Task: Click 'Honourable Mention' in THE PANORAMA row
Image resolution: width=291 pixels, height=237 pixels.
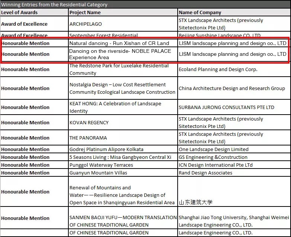Action: point(25,138)
